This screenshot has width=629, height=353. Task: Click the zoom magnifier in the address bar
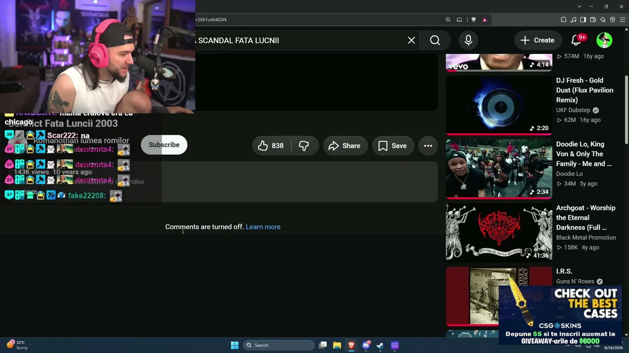(x=448, y=20)
